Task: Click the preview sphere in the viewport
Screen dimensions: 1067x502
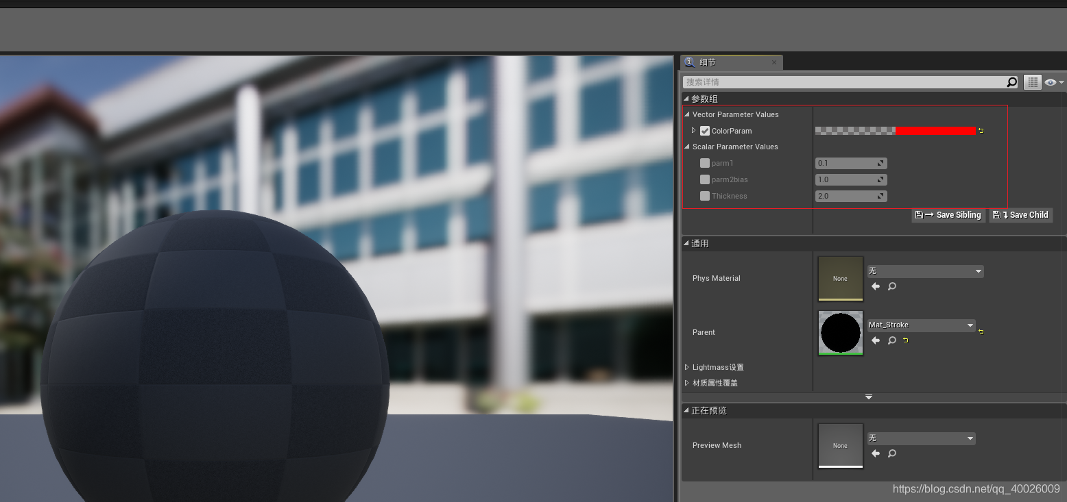Action: tap(215, 356)
